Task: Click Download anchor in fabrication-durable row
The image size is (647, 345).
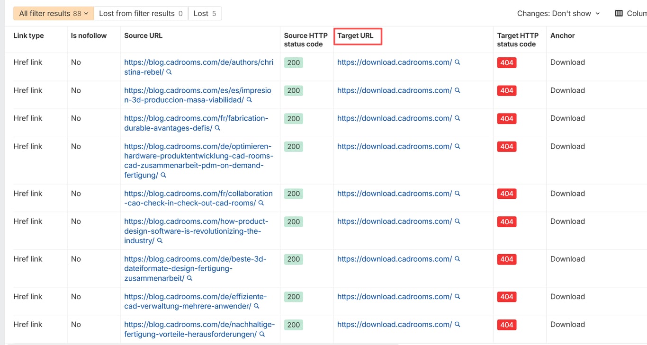Action: click(567, 118)
